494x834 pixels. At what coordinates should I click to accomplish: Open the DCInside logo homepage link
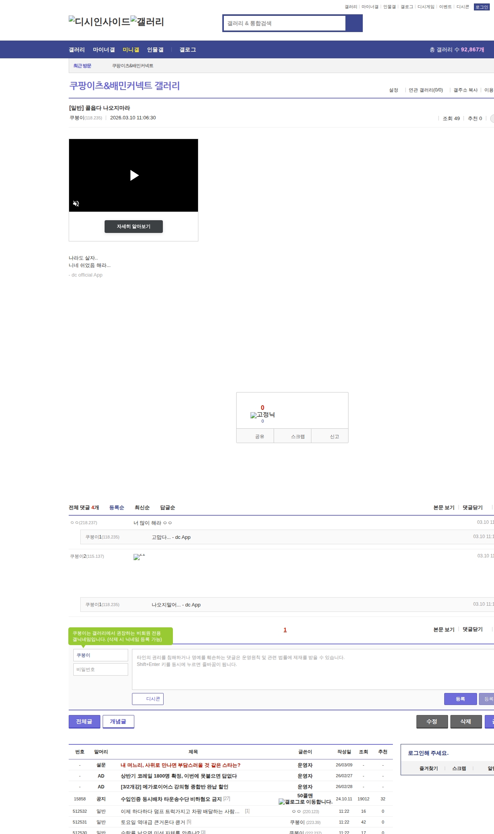click(100, 21)
